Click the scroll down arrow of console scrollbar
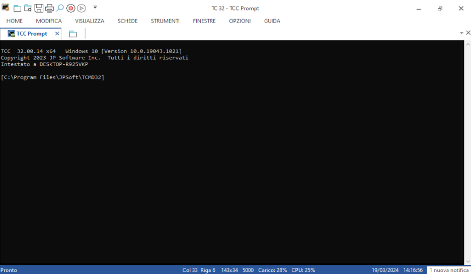The height and width of the screenshot is (274, 471). [467, 261]
